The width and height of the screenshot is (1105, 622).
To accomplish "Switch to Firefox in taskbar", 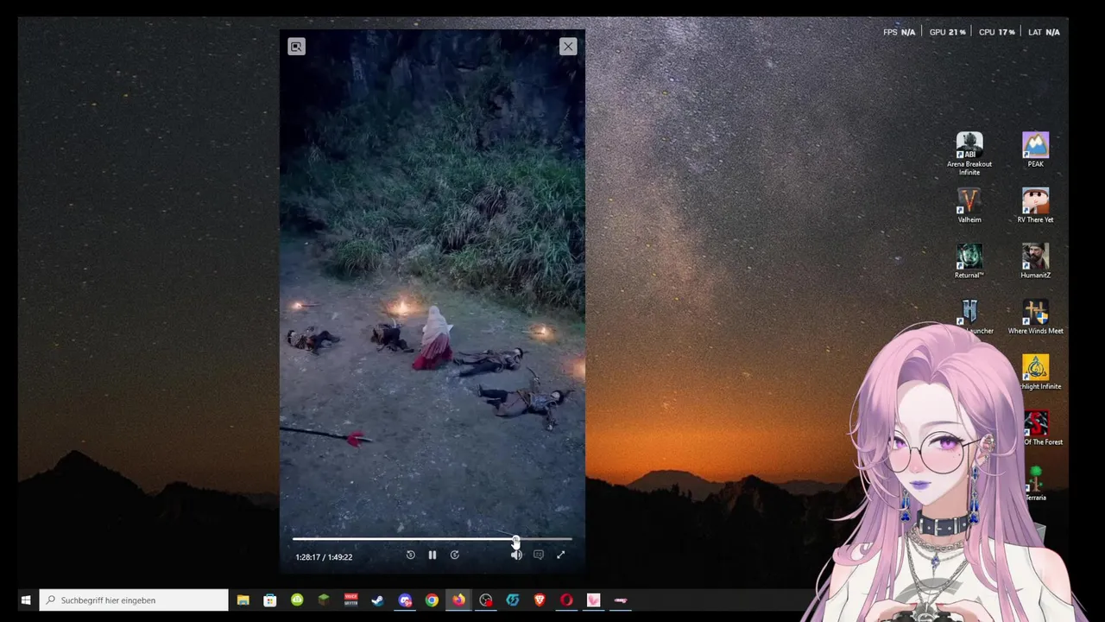I will pyautogui.click(x=458, y=600).
